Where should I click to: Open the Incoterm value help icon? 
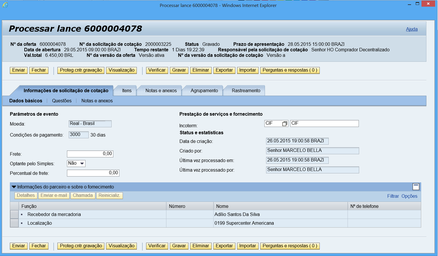tap(285, 124)
